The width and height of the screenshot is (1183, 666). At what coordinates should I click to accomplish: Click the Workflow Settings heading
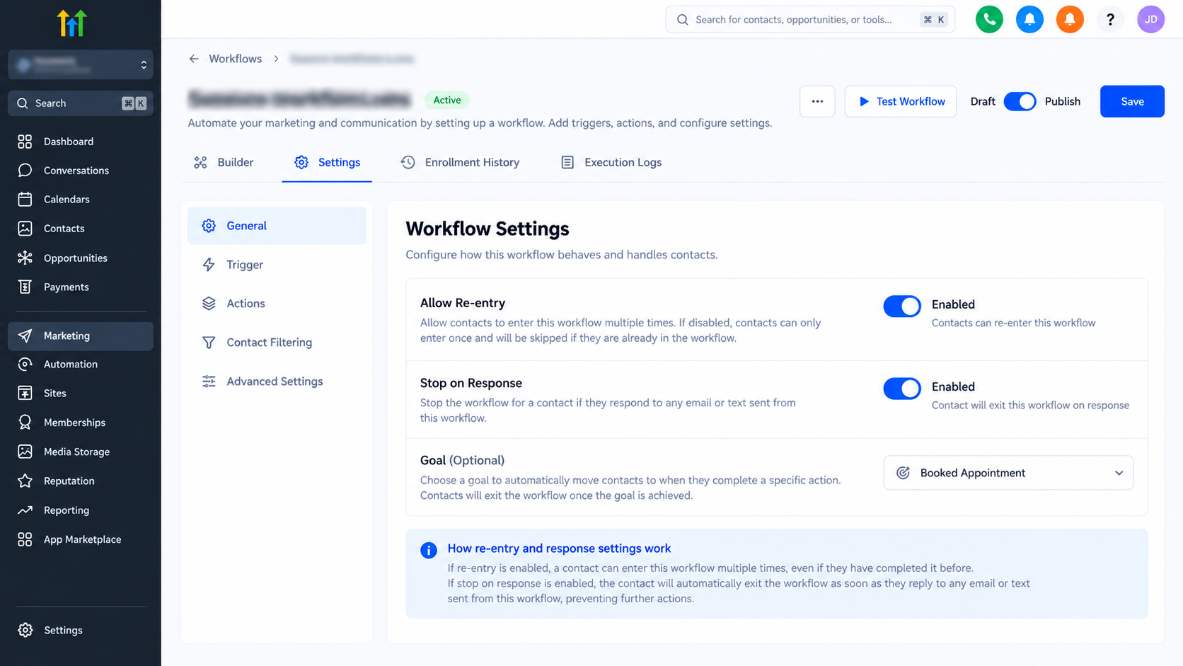tap(487, 229)
